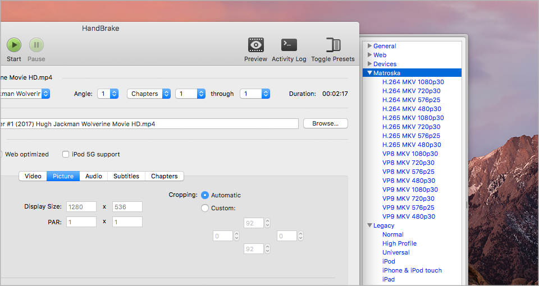Select Custom cropping radio button

click(x=205, y=208)
